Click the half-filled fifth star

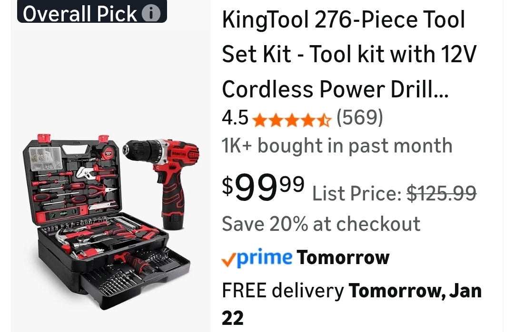pyautogui.click(x=324, y=120)
